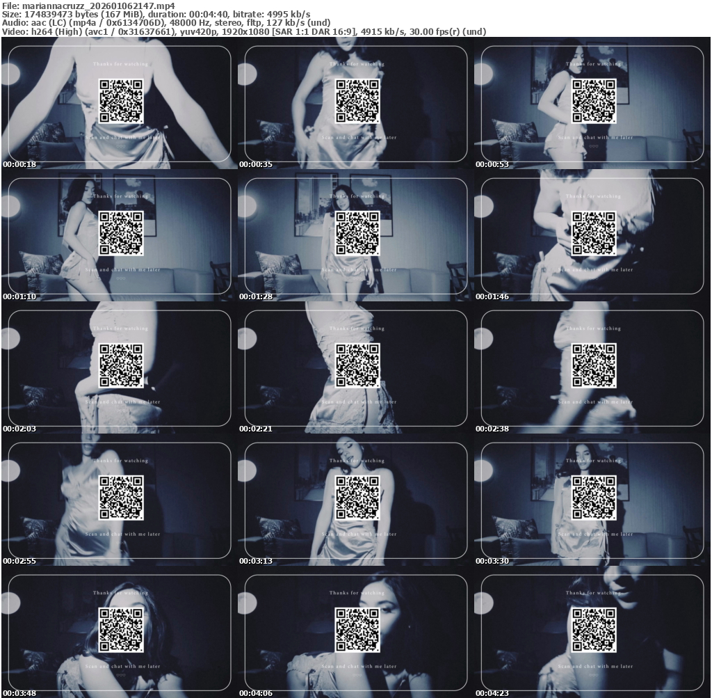Select the frame thumbnail stamped 00:04:06
Image resolution: width=712 pixels, height=698 pixels.
pyautogui.click(x=355, y=632)
